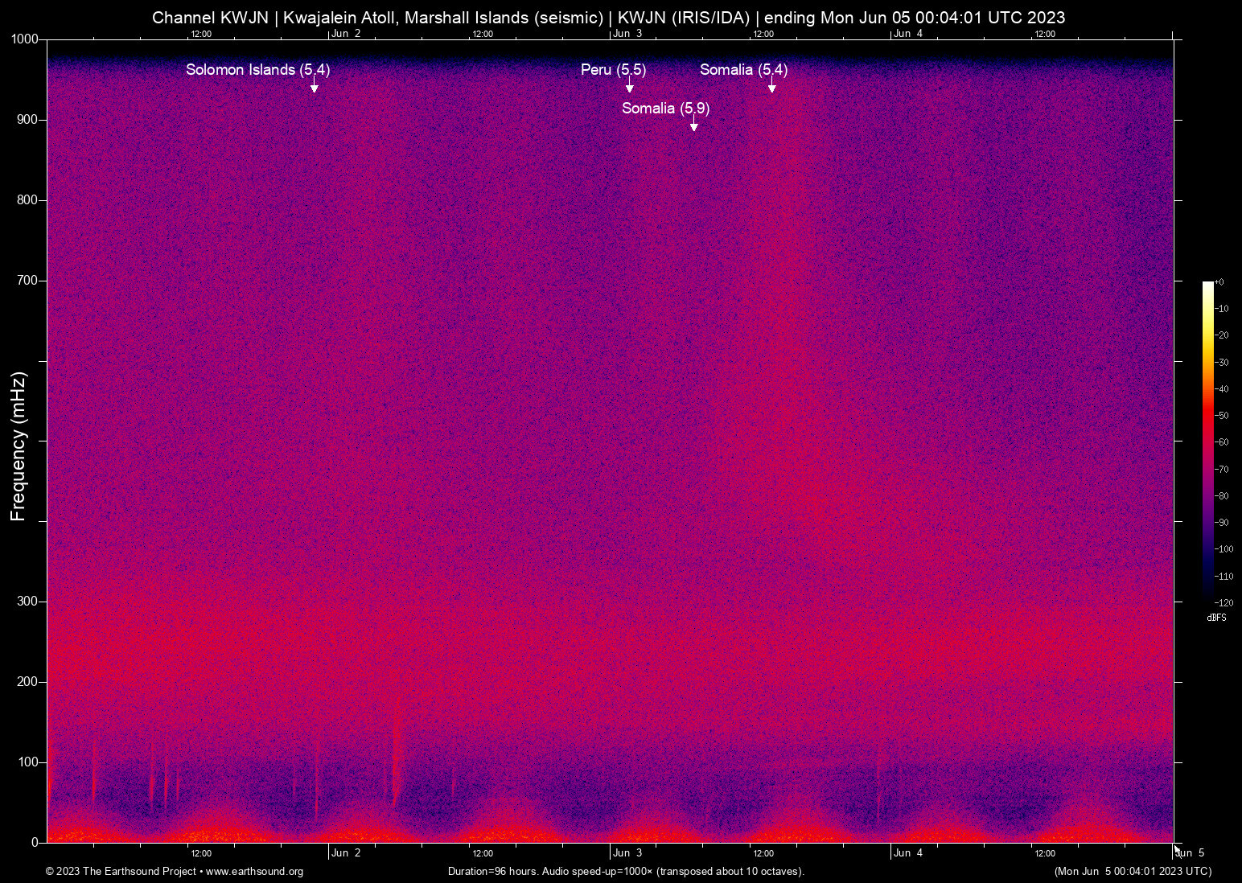Select the Peru (5.5) event annotation
1242x883 pixels.
click(x=614, y=70)
